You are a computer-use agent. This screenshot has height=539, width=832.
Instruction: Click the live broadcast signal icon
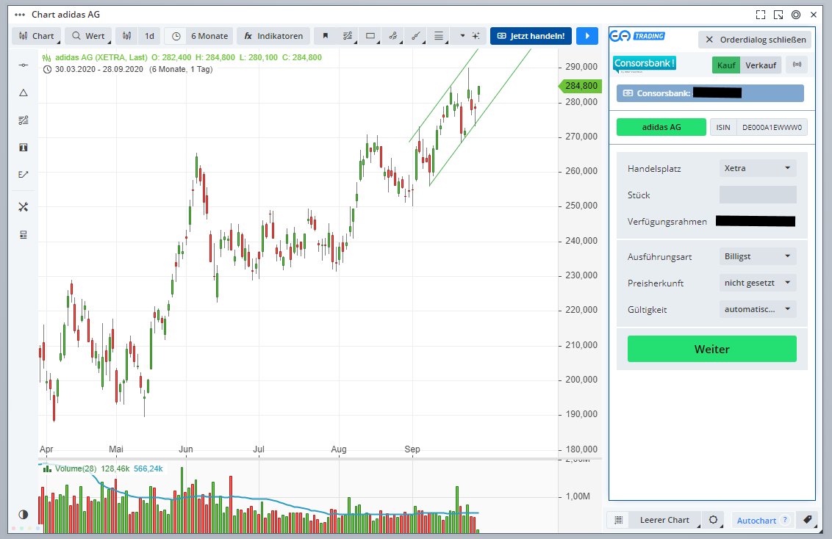797,65
